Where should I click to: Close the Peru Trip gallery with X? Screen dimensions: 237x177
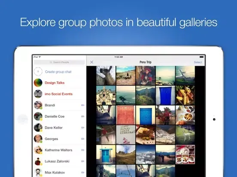pyautogui.click(x=91, y=62)
